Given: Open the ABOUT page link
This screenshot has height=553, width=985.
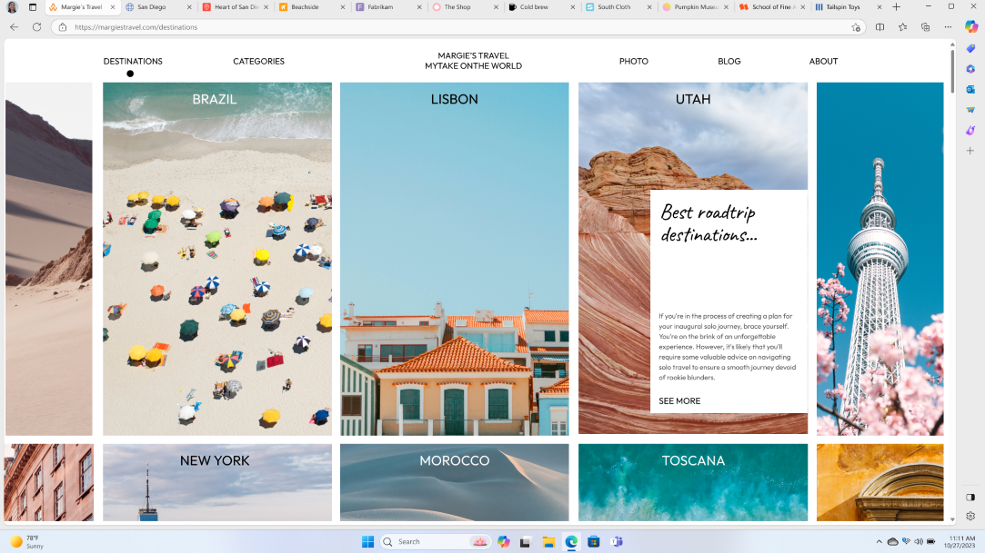Looking at the screenshot, I should 823,61.
